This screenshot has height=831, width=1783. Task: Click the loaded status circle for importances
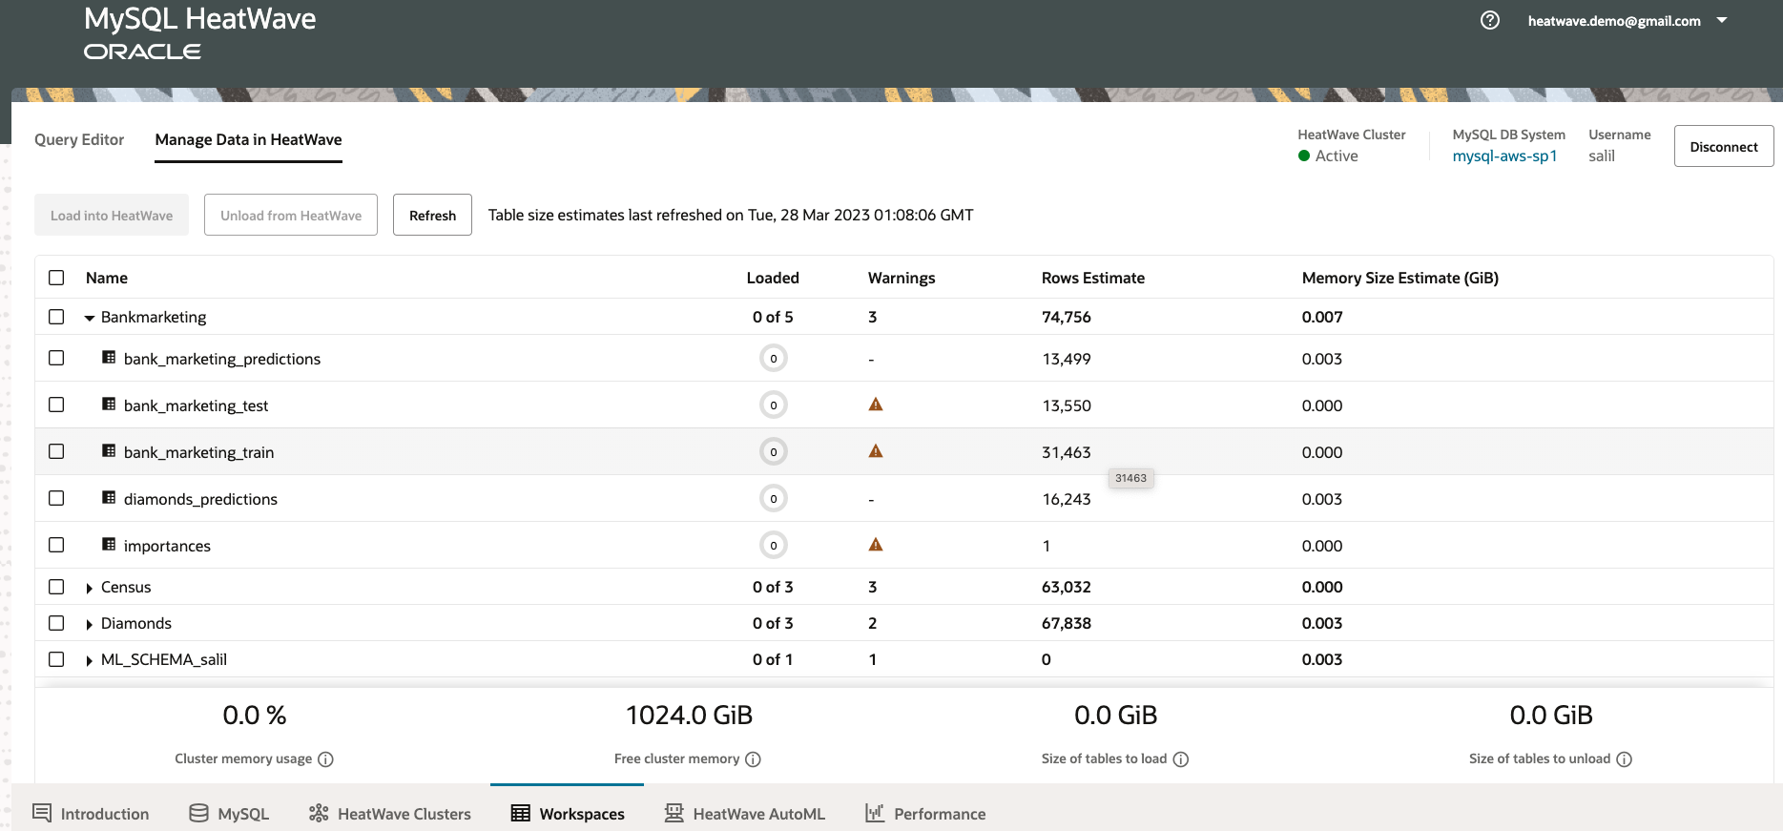click(774, 546)
